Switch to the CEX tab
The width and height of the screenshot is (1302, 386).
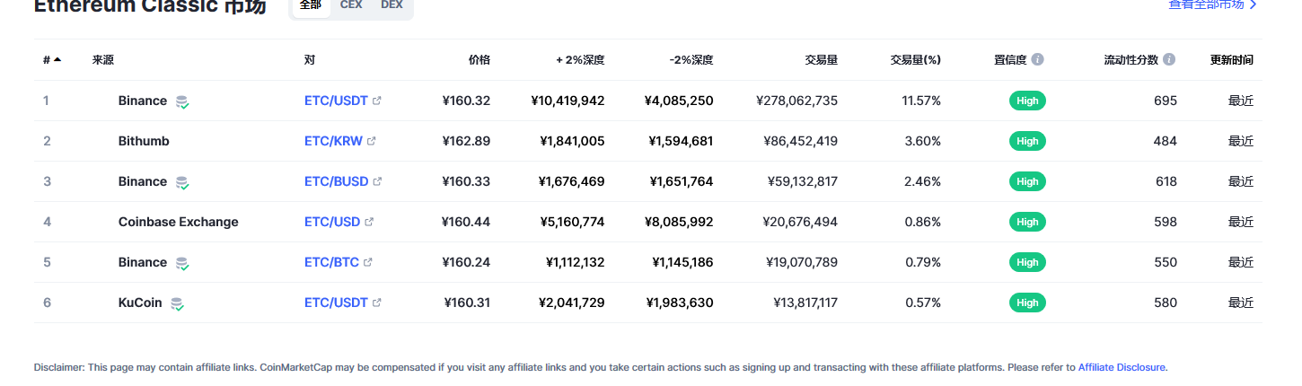click(351, 5)
